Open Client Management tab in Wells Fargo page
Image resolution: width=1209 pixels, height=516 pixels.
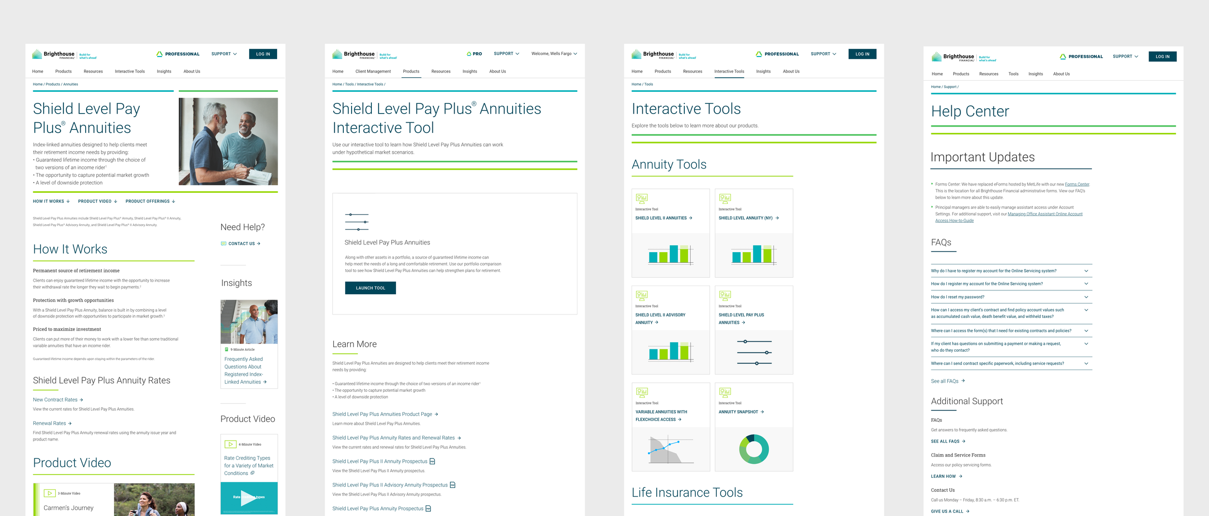(373, 72)
